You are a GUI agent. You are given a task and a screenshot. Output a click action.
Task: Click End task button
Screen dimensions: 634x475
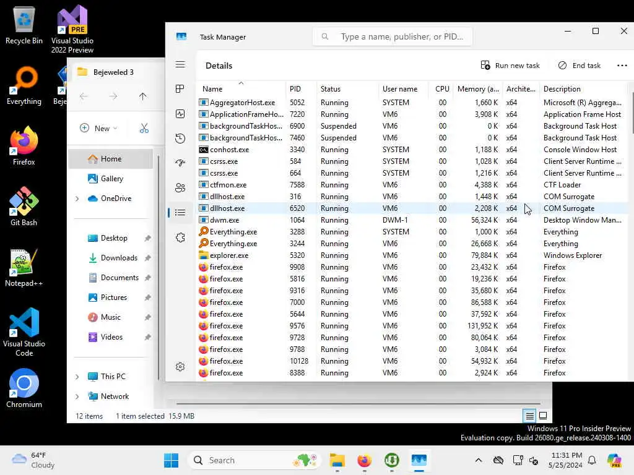[580, 66]
